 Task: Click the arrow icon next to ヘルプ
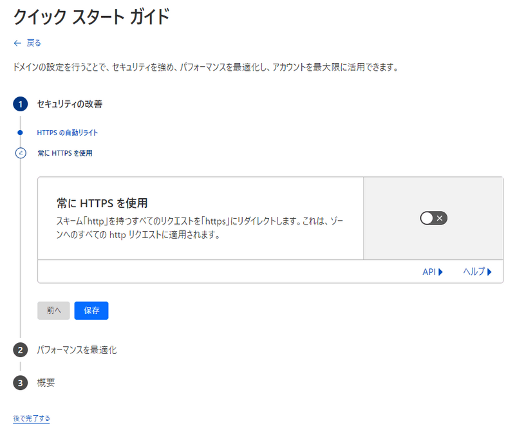[491, 272]
